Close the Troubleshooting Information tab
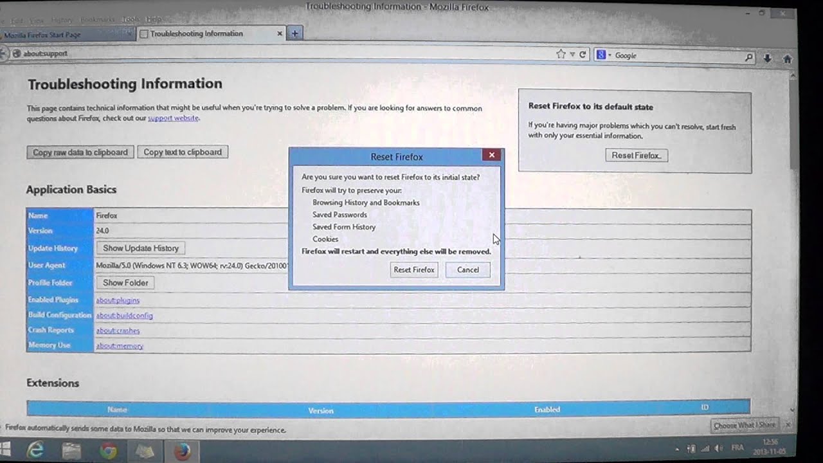This screenshot has width=823, height=463. (x=280, y=33)
